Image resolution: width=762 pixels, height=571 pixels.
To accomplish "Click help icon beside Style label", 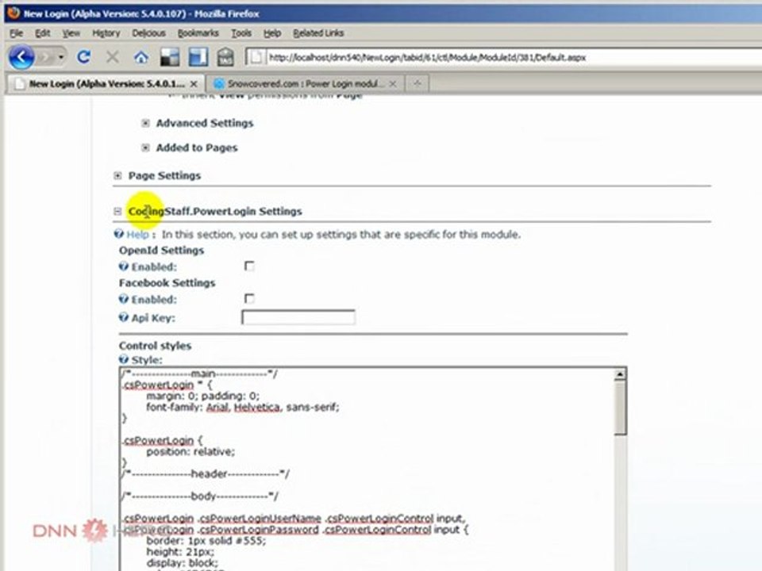I will tap(124, 360).
